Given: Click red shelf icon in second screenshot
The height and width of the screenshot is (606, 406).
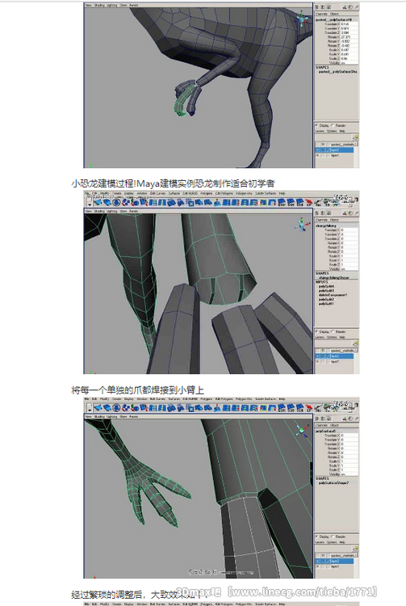Looking at the screenshot, I should point(309,202).
